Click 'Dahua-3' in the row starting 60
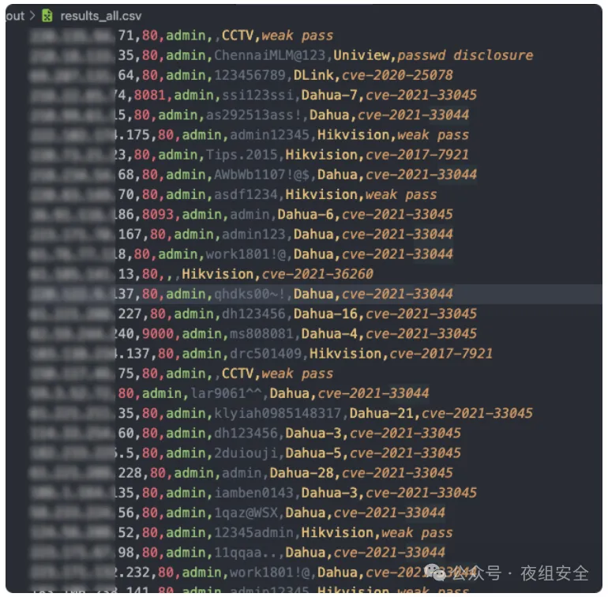The width and height of the screenshot is (608, 597). [x=313, y=434]
